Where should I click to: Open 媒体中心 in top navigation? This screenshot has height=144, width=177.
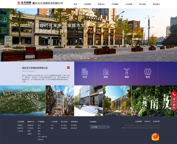click(x=101, y=4)
